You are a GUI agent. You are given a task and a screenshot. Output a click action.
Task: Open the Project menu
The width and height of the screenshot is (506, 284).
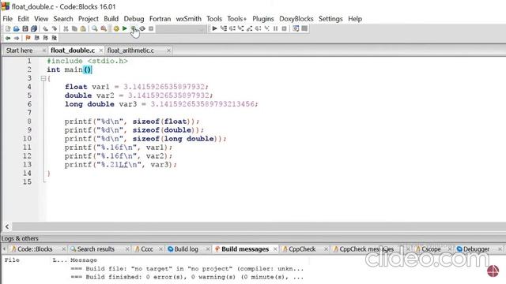coord(88,19)
